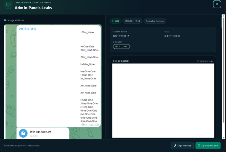Click Open source post button

coord(208,146)
